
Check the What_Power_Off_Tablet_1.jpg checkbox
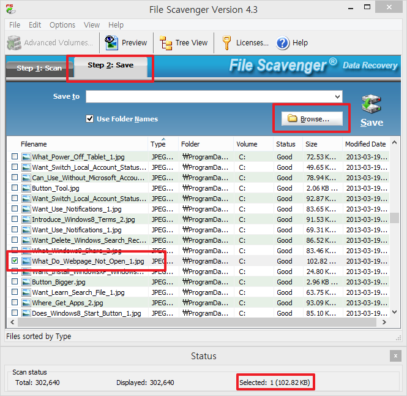click(15, 156)
